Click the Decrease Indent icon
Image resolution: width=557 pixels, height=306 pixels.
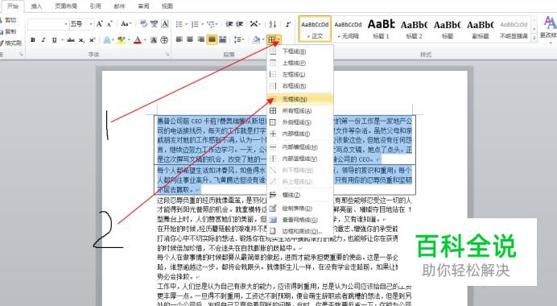click(x=229, y=24)
